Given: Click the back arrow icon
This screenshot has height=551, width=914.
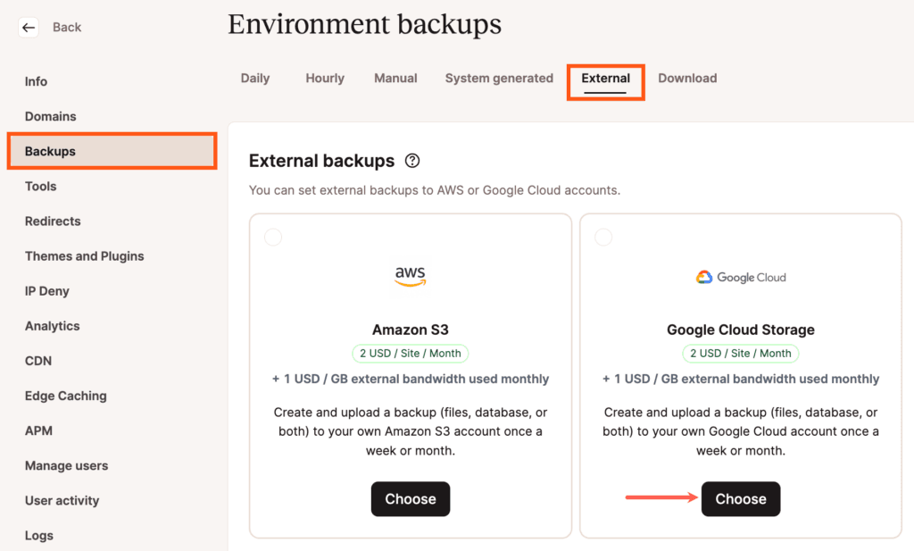Looking at the screenshot, I should [29, 28].
